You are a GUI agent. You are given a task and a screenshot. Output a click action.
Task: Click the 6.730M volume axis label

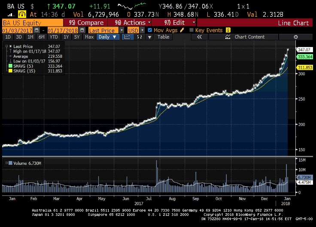pos(304,177)
